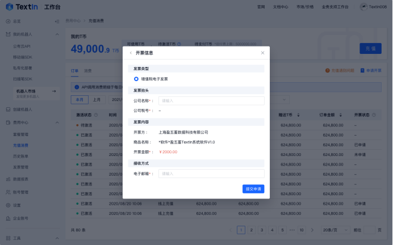Click the 待激活T币 help icon

(x=179, y=44)
